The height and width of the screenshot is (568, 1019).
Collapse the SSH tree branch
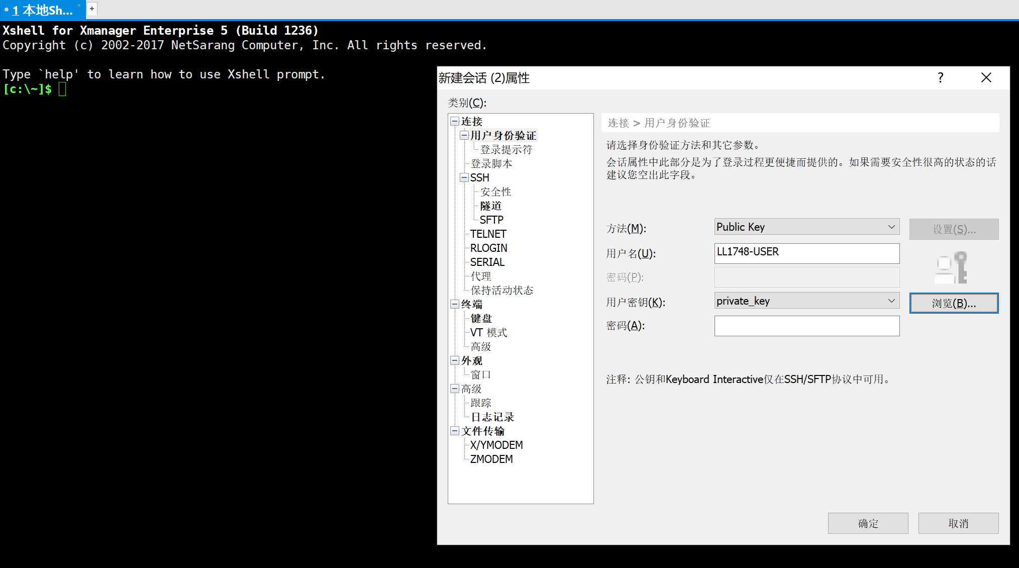pyautogui.click(x=464, y=177)
